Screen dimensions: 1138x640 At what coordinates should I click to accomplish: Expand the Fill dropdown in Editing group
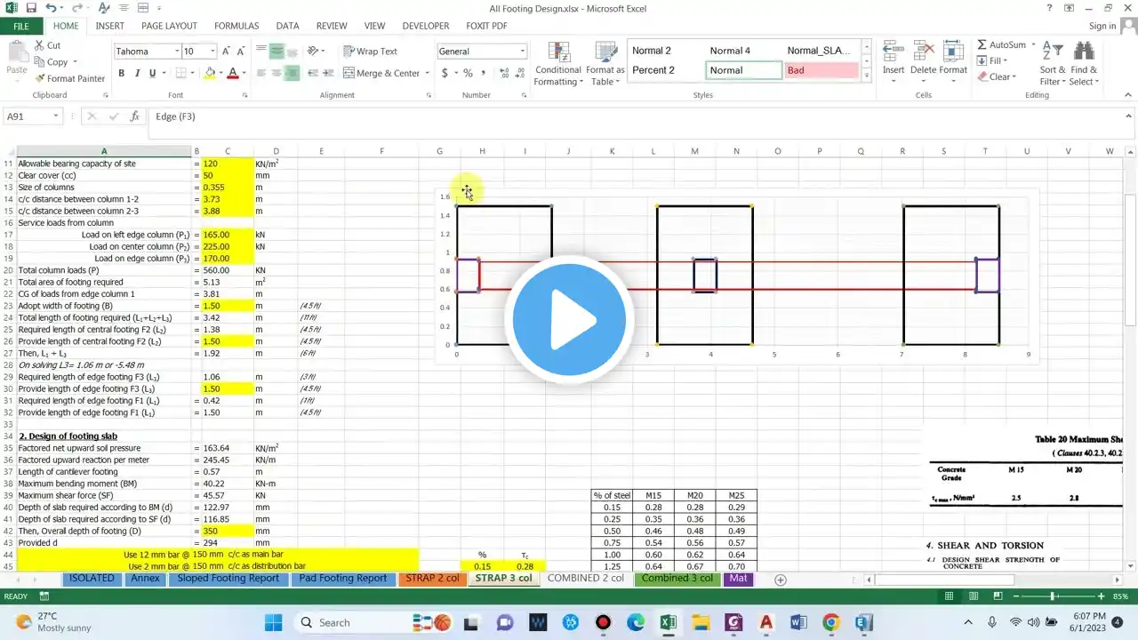click(x=1006, y=60)
